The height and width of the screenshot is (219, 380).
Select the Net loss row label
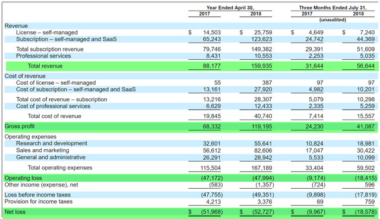click(x=15, y=212)
